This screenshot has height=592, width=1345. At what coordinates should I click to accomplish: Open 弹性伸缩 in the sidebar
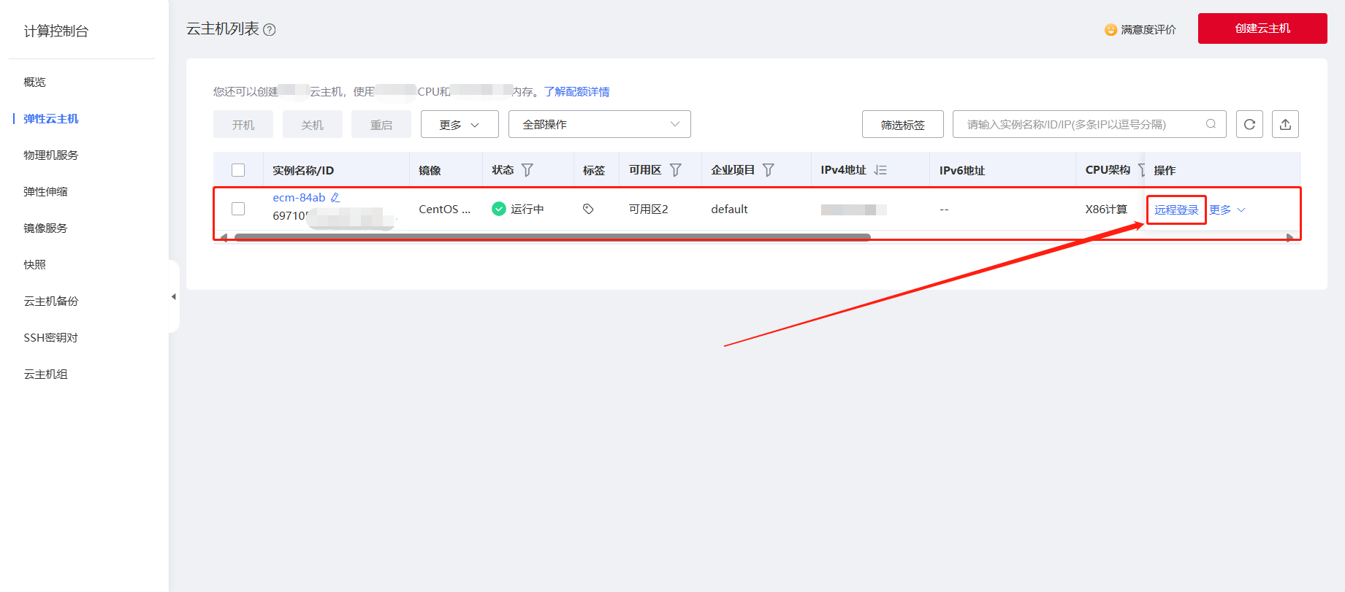click(x=45, y=191)
